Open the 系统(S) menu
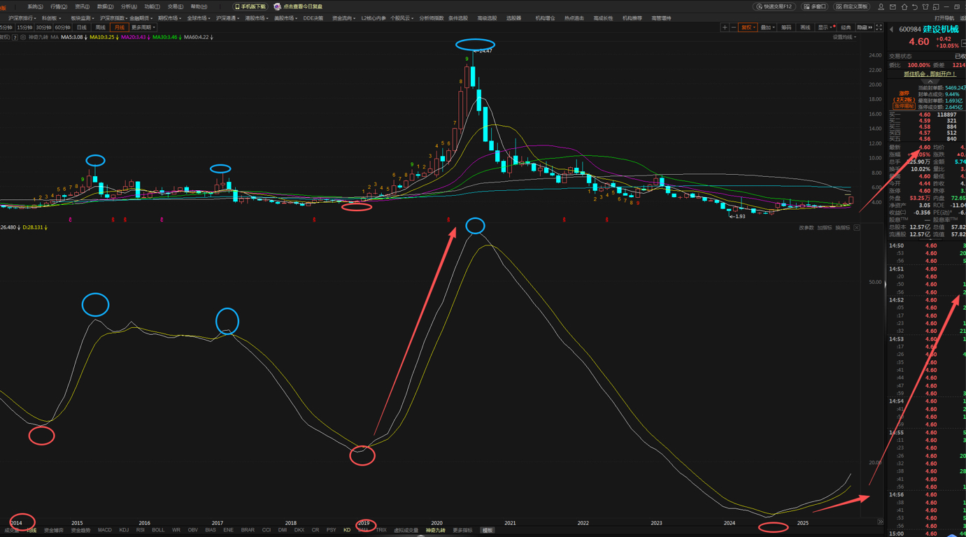This screenshot has height=537, width=966. click(35, 6)
